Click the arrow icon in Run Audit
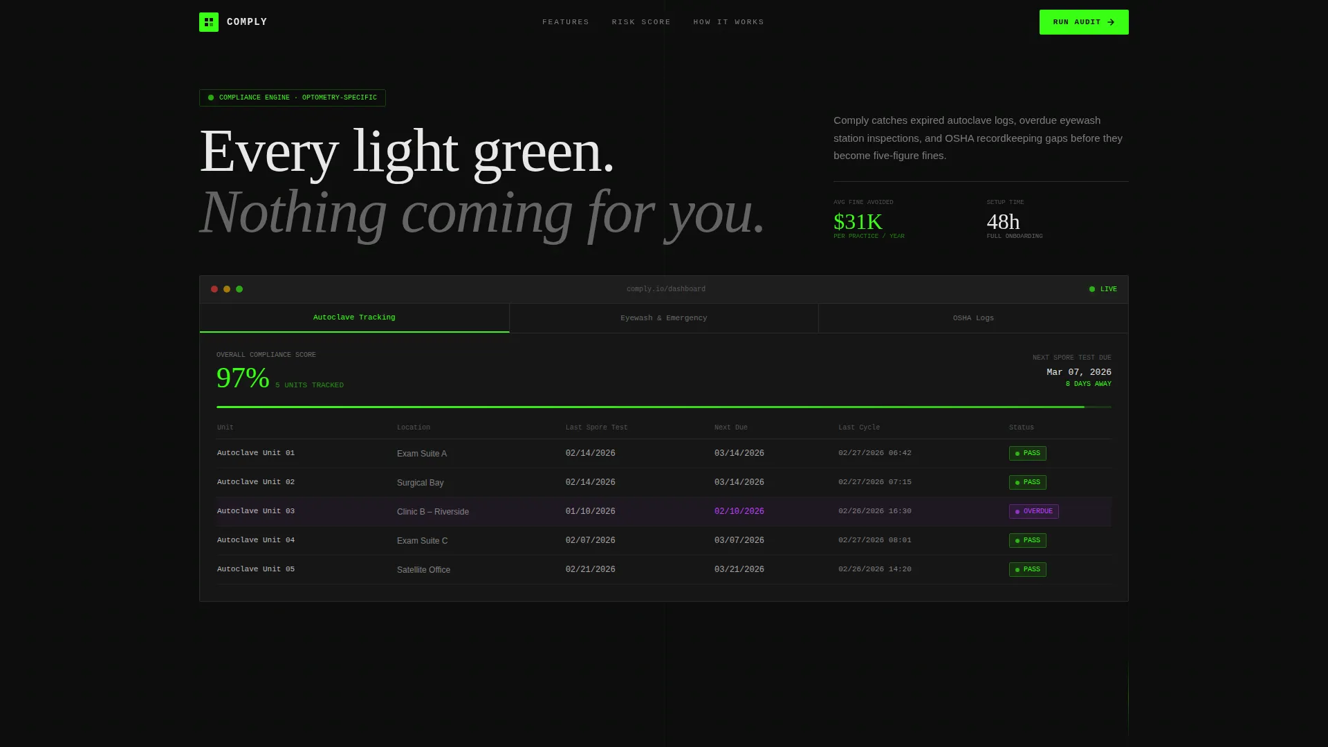Screen dimensions: 1328x747 point(1111,22)
